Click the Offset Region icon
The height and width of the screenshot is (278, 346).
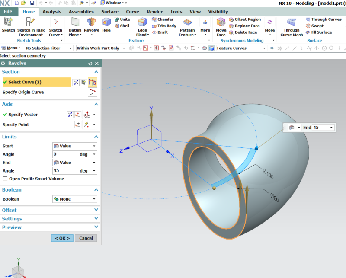[231, 19]
